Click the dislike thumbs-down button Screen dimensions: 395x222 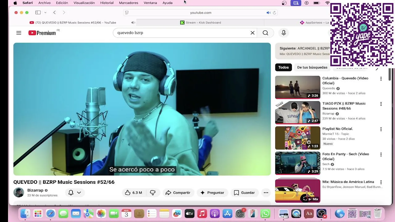(x=153, y=193)
